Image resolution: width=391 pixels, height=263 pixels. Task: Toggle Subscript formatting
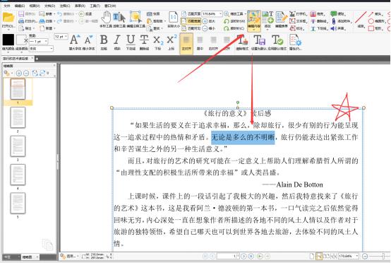coord(157,40)
